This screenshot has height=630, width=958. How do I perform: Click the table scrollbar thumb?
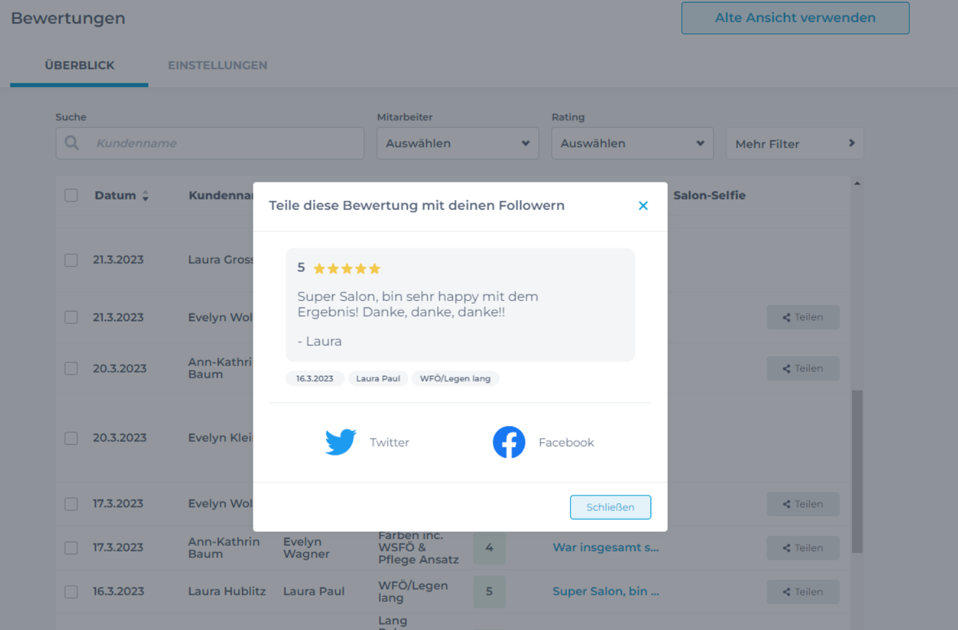point(857,471)
